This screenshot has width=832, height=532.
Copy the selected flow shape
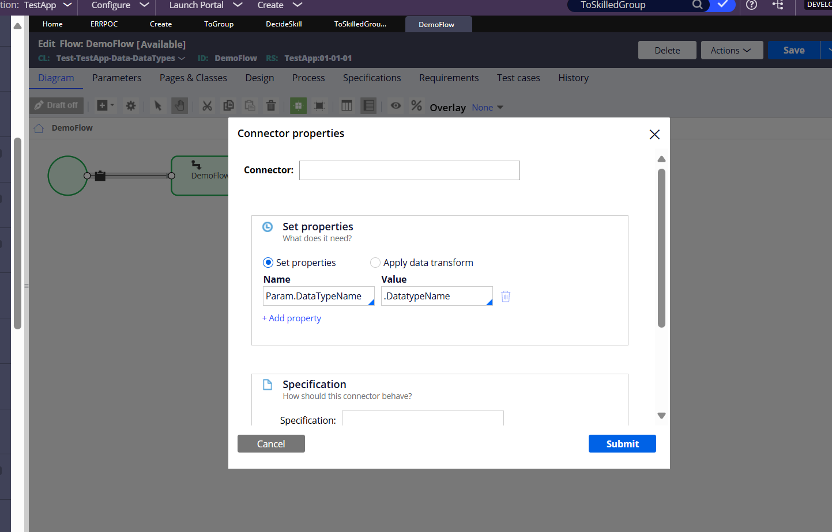coord(228,106)
